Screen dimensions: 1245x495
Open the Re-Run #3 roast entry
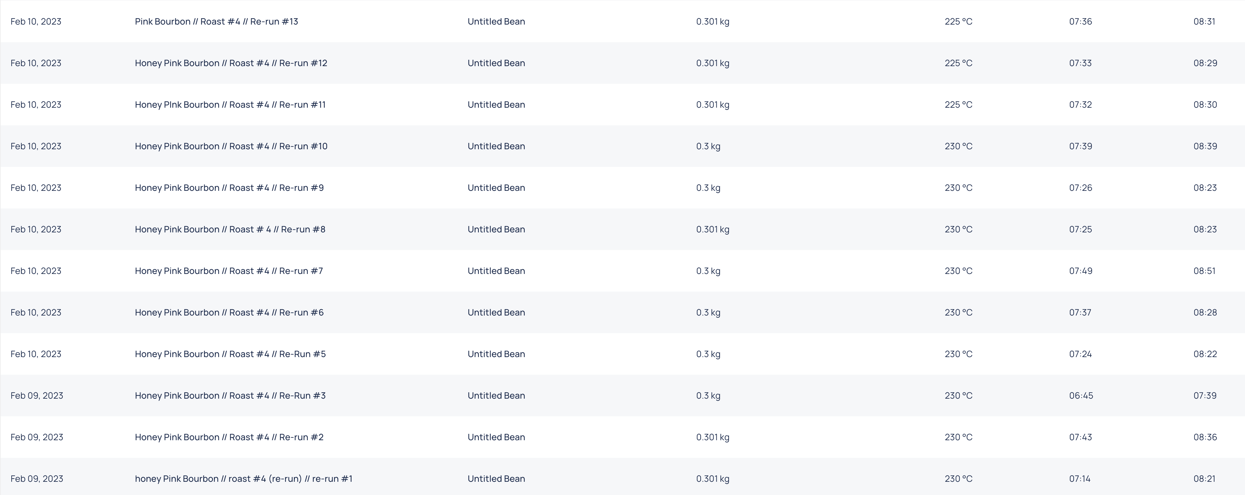pos(230,395)
